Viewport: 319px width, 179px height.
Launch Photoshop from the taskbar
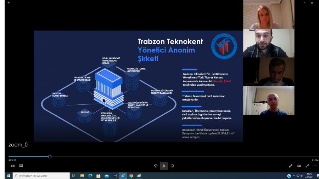(114, 175)
